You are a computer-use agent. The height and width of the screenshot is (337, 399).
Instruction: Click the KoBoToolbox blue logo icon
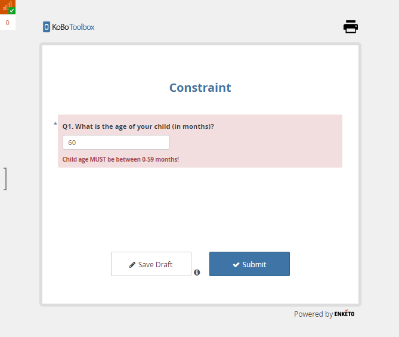pos(47,27)
